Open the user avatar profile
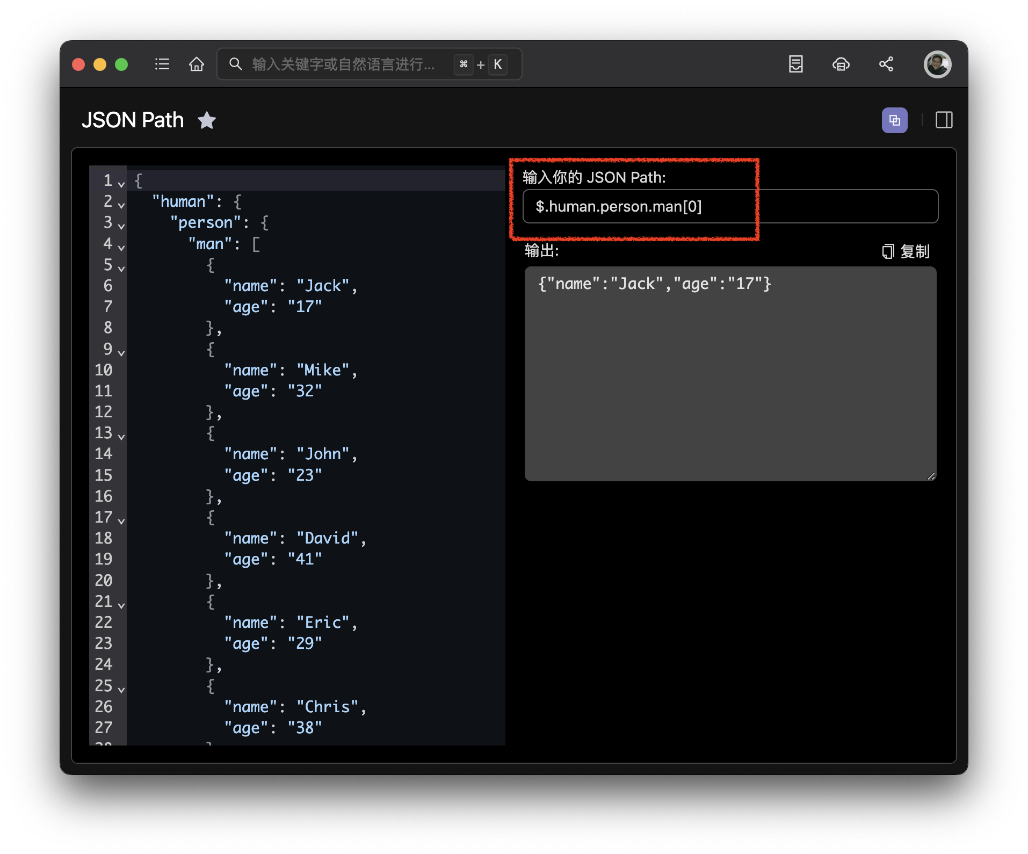Image resolution: width=1028 pixels, height=854 pixels. pos(937,64)
